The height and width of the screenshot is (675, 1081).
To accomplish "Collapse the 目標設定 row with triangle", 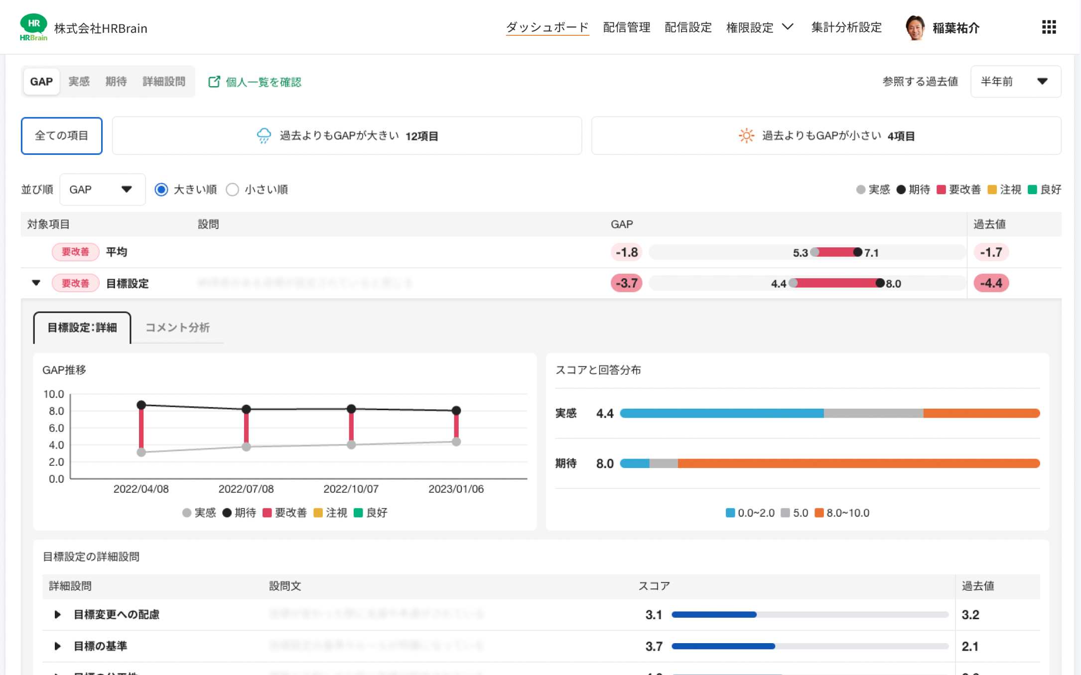I will 36,283.
